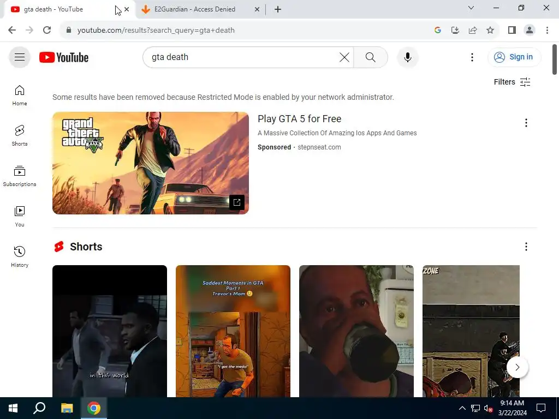Click the install app icon in address bar
The width and height of the screenshot is (559, 419).
(455, 30)
